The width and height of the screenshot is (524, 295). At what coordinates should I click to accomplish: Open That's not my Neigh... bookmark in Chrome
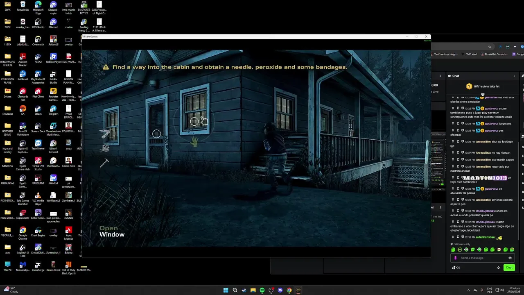tap(444, 54)
